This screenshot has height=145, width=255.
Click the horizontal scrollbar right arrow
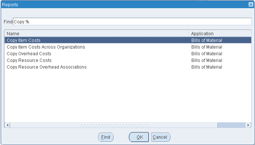[248, 125]
